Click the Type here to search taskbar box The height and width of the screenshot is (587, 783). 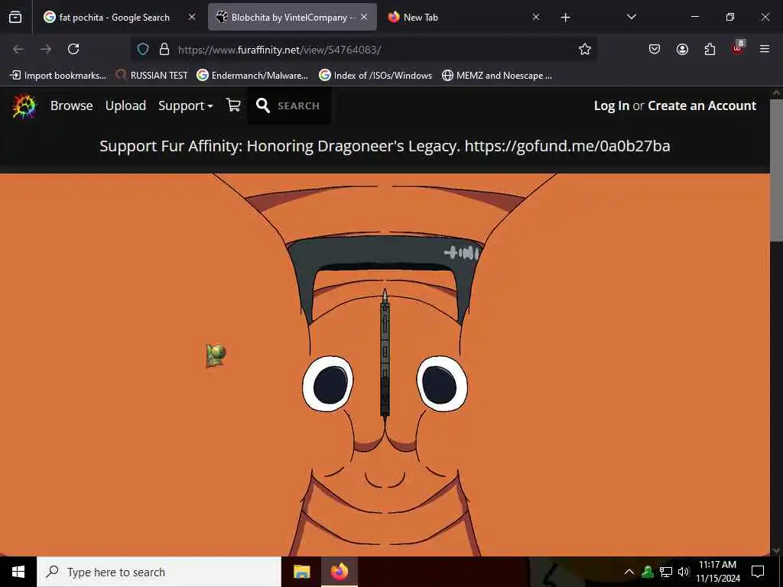[159, 572]
